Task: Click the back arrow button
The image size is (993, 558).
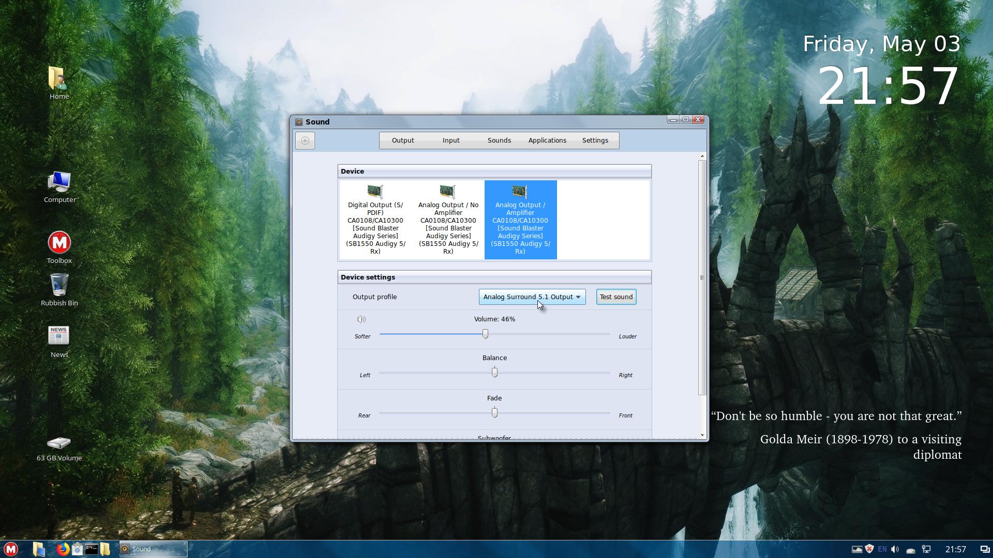Action: click(305, 141)
